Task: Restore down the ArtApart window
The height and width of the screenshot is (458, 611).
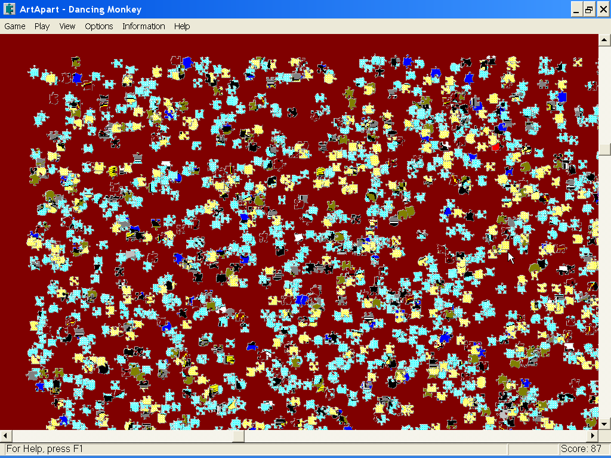Action: tap(589, 10)
